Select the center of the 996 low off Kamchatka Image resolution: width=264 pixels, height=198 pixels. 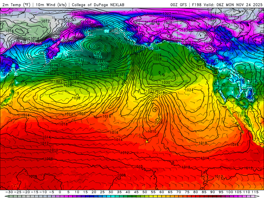[x=42, y=53]
